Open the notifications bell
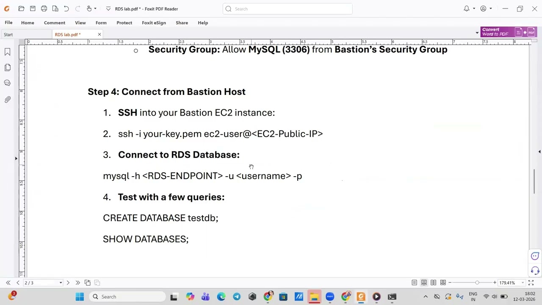Image resolution: width=542 pixels, height=305 pixels. point(467,8)
